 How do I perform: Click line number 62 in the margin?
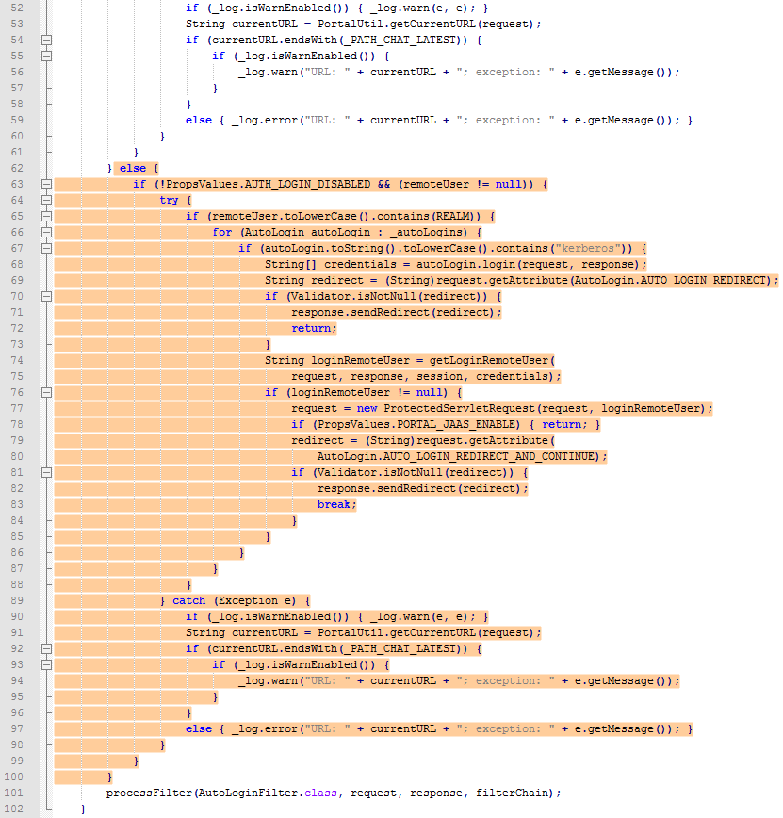(17, 168)
